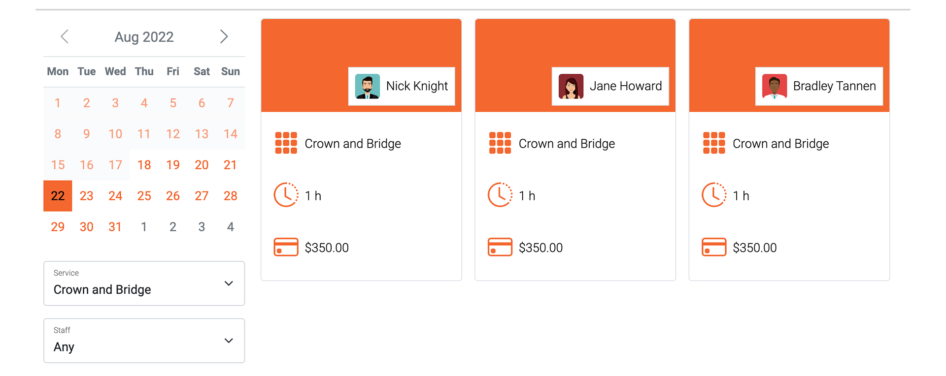Click Bradley Tannen's avatar image

pyautogui.click(x=774, y=86)
